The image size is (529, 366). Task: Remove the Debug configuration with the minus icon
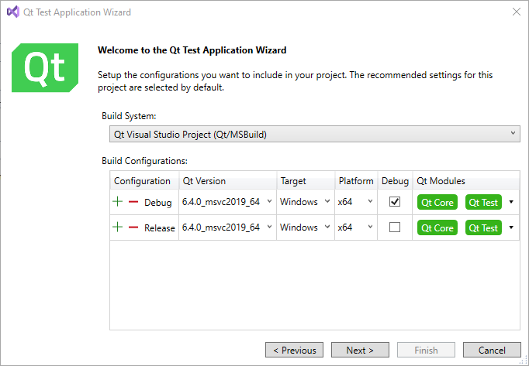tap(133, 202)
